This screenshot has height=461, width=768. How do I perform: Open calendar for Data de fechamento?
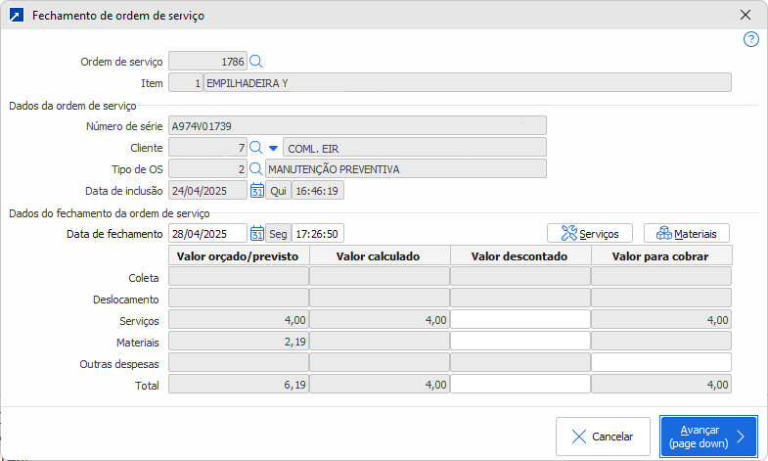pyautogui.click(x=257, y=234)
